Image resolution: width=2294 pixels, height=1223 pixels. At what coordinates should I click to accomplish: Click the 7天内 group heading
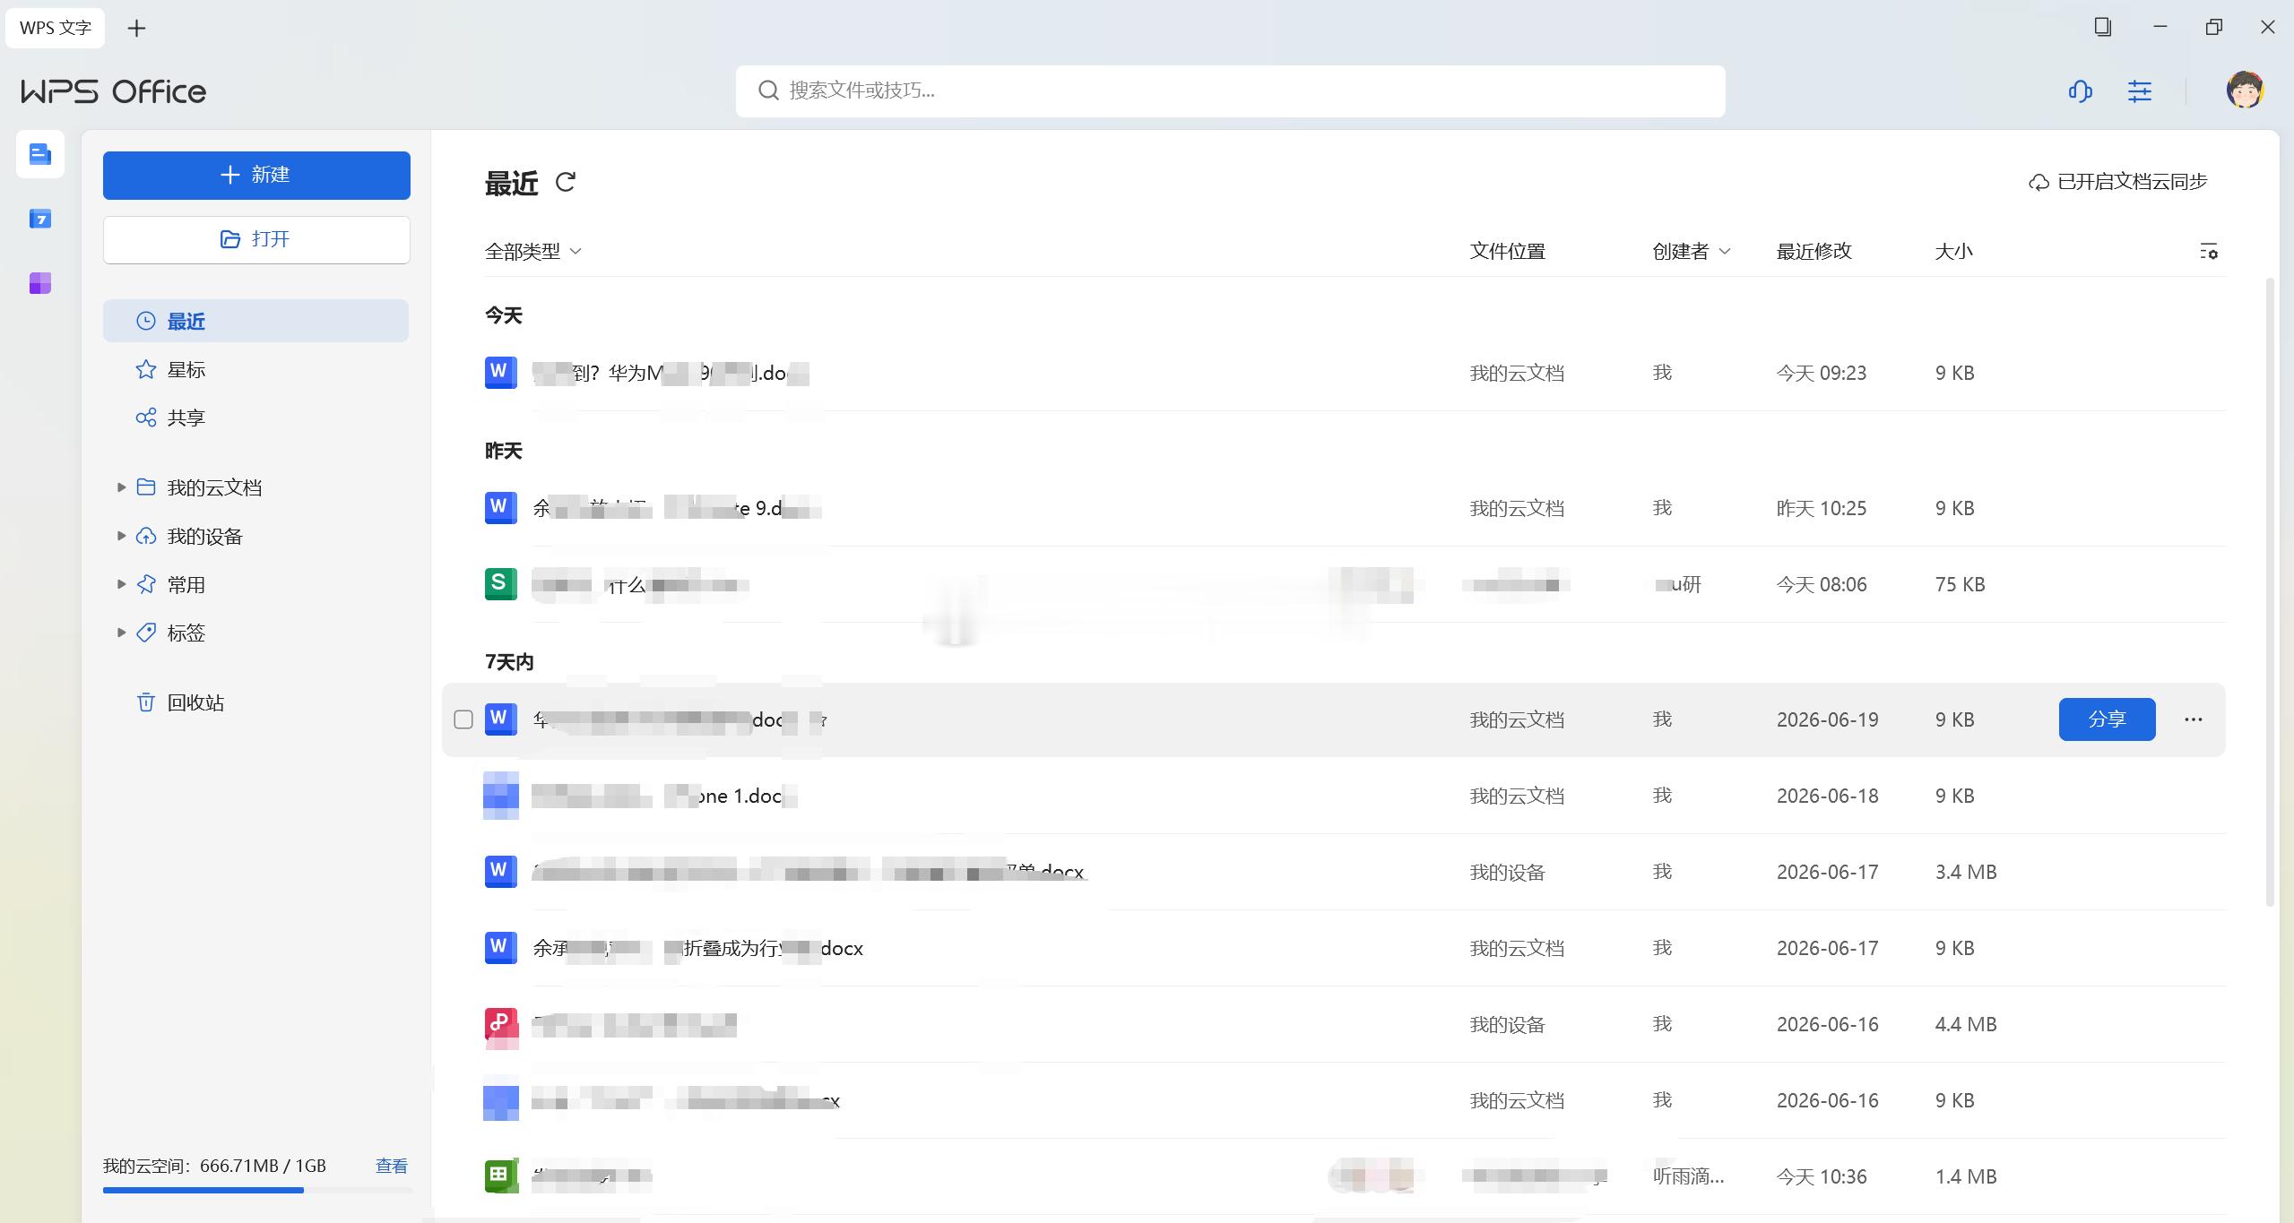click(x=509, y=661)
